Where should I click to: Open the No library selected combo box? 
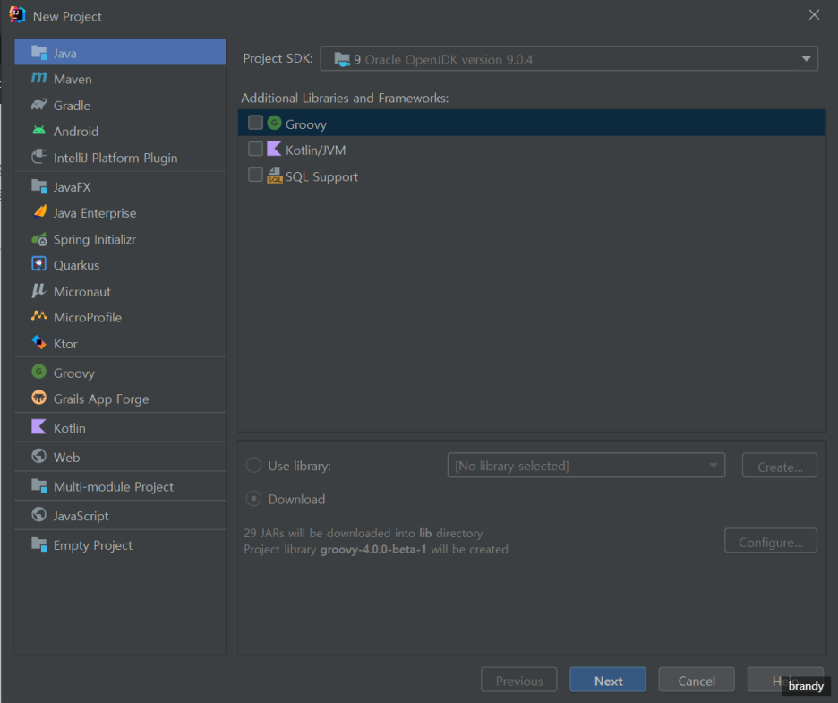click(586, 465)
